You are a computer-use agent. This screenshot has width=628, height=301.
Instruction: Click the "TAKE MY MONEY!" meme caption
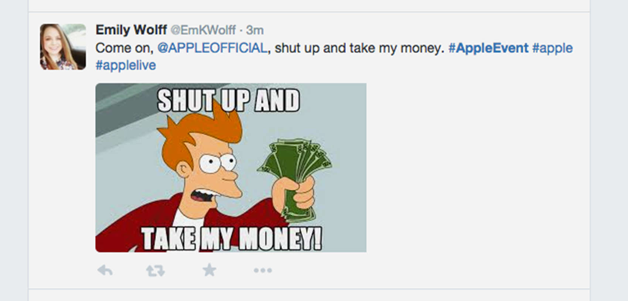pos(232,239)
